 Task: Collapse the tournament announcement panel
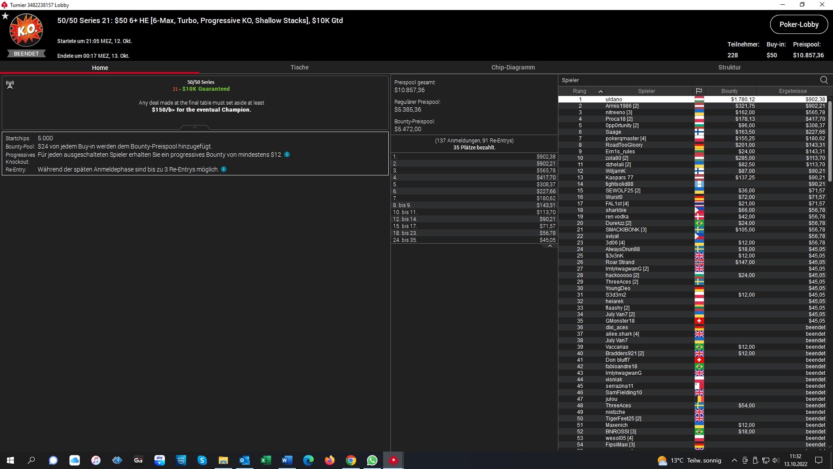point(194,127)
